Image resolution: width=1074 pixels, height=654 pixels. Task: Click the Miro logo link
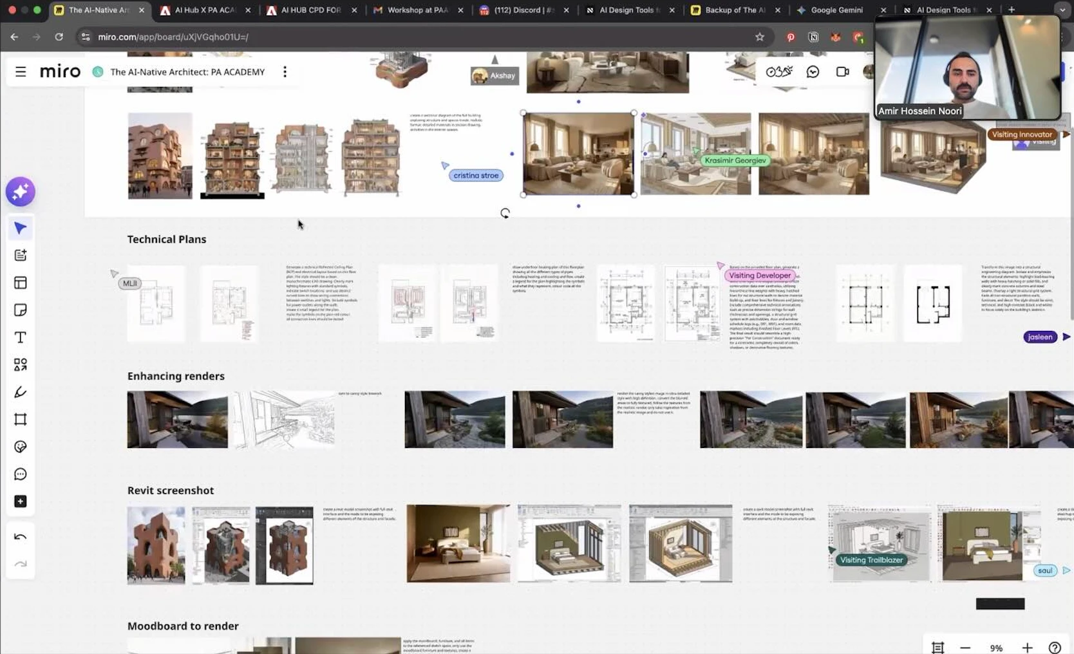60,71
